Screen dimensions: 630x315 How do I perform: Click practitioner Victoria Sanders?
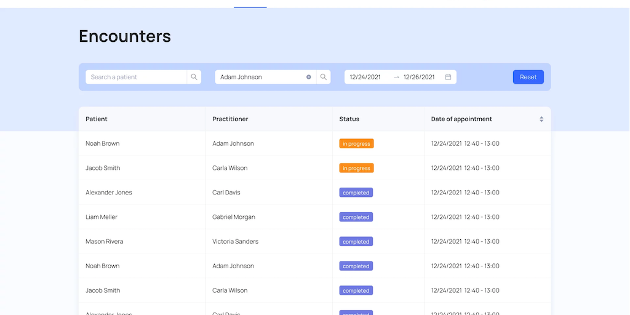click(x=235, y=242)
